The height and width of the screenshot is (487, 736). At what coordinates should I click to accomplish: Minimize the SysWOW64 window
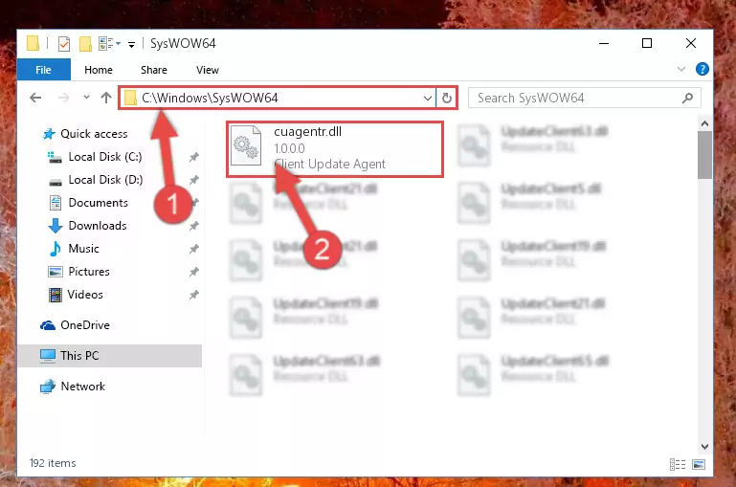point(604,43)
